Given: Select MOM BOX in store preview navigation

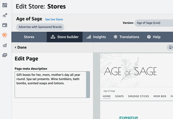Looking at the screenshot, I should (160, 96).
